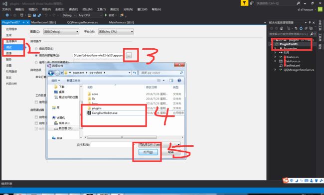Expand the QQMessgerReceiver.cs tree node
This screenshot has width=324, height=195.
point(275,70)
